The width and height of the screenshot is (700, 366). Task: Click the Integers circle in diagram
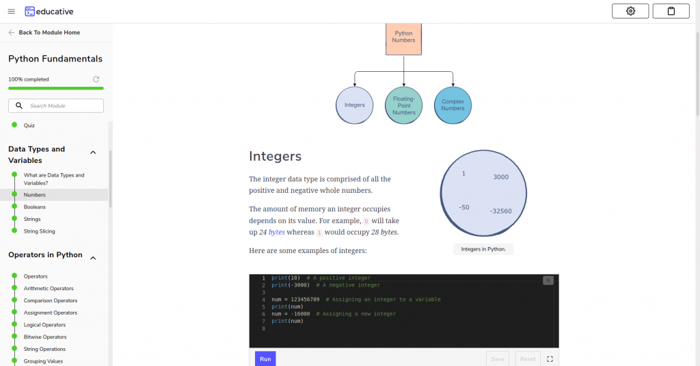click(355, 105)
